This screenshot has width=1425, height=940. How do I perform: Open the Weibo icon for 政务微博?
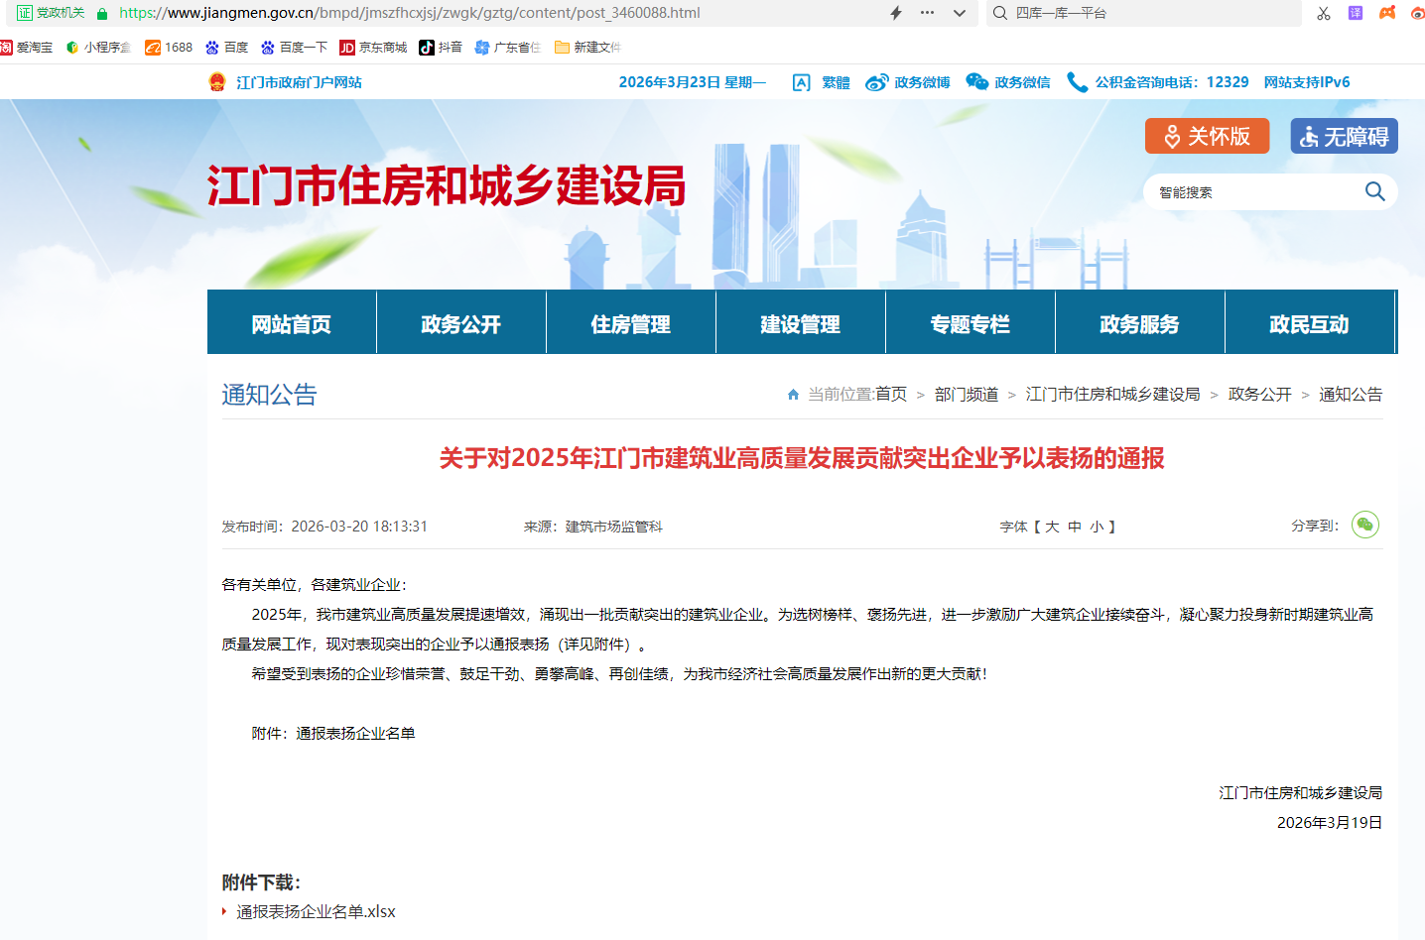point(876,82)
